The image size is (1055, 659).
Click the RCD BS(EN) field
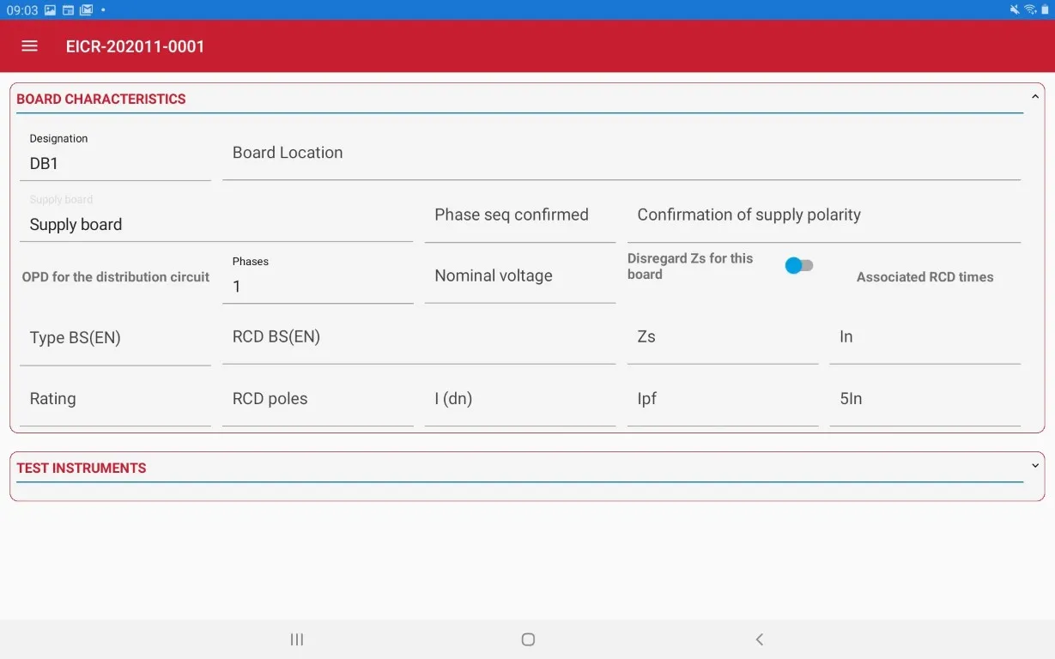(x=418, y=337)
